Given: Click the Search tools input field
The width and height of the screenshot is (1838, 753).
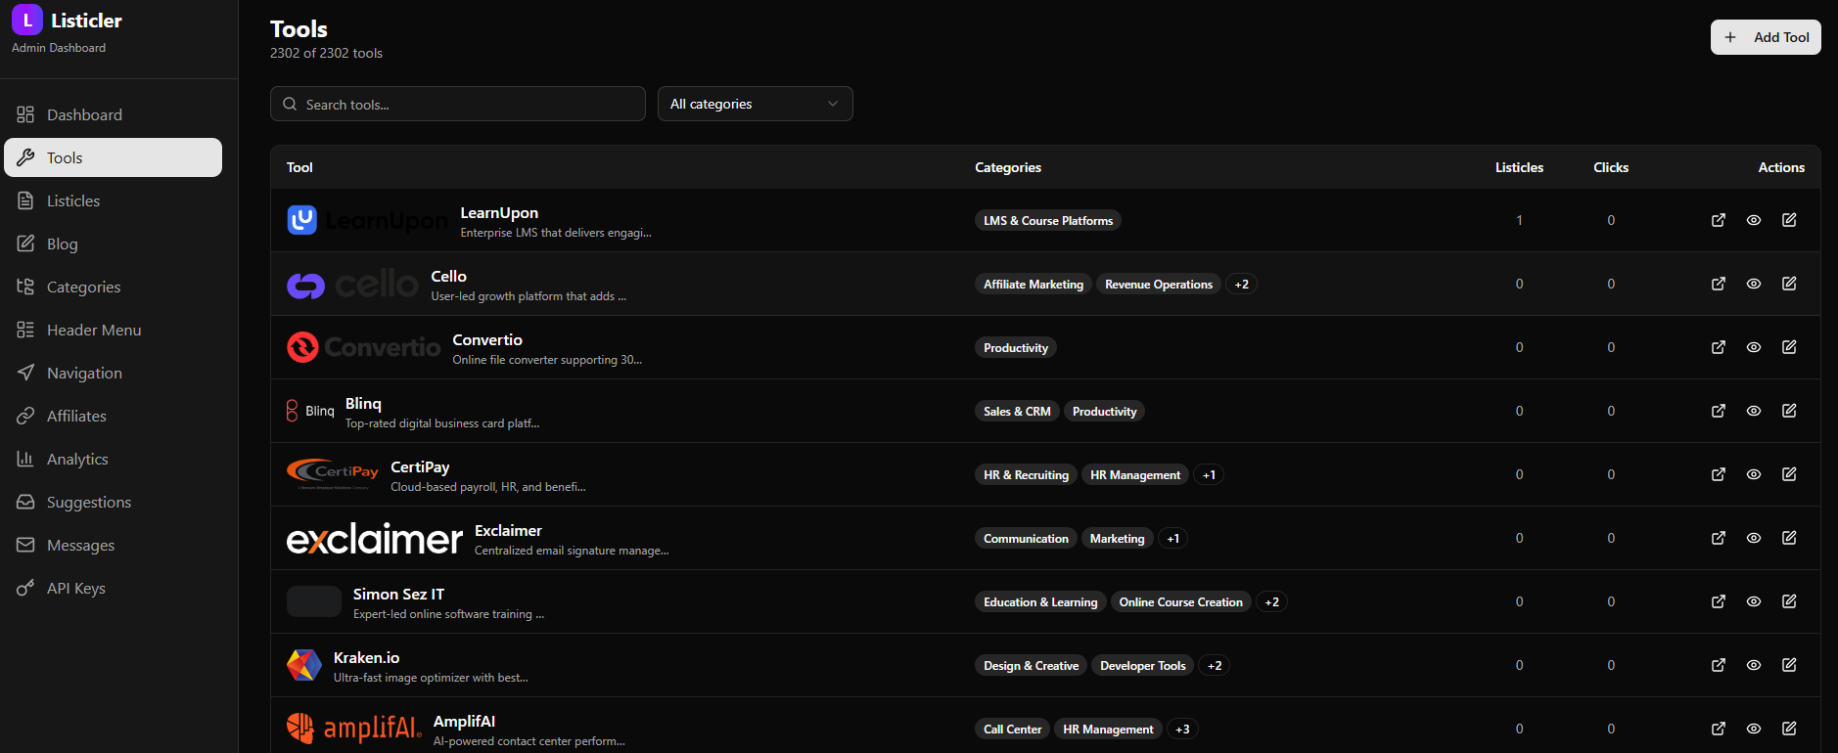Looking at the screenshot, I should 458,104.
